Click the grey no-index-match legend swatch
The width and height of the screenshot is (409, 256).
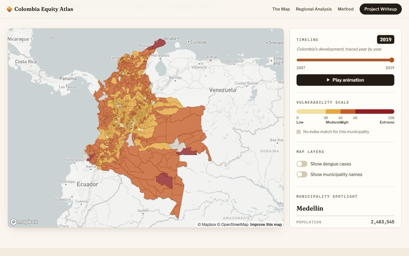click(299, 132)
